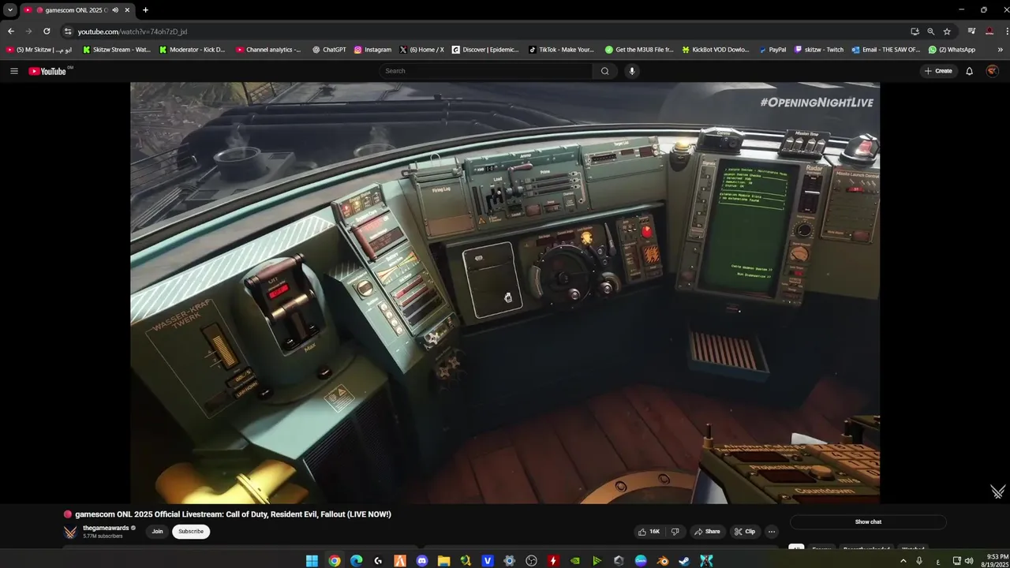1010x568 pixels.
Task: Open the ChatGPT bookmark
Action: coord(329,50)
